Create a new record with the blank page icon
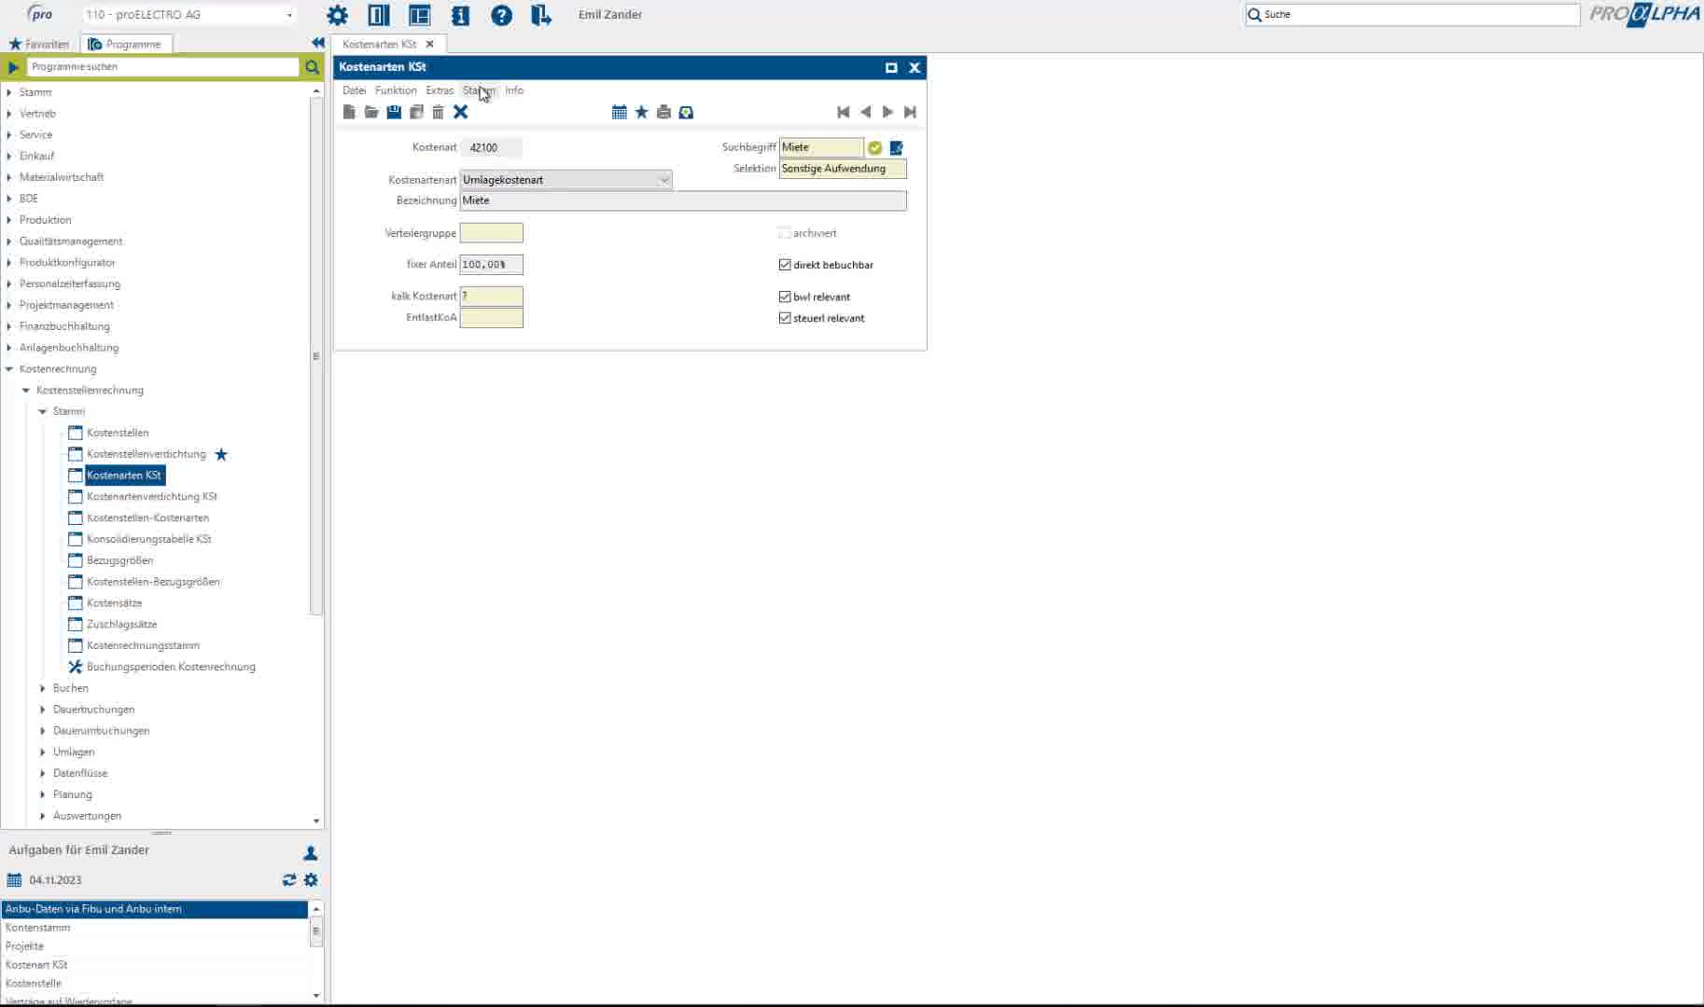Image resolution: width=1704 pixels, height=1007 pixels. pyautogui.click(x=349, y=112)
